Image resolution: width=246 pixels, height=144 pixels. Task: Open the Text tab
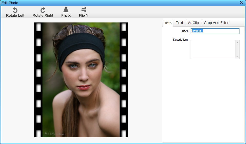point(180,23)
